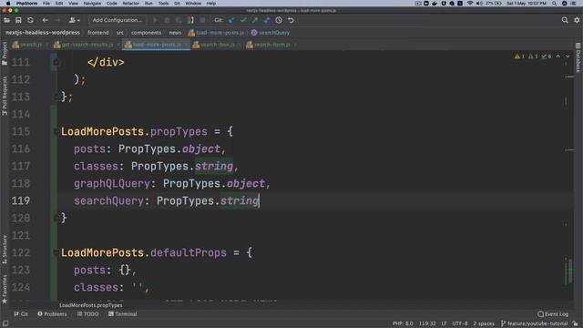Open the Problems tool window button

52,314
